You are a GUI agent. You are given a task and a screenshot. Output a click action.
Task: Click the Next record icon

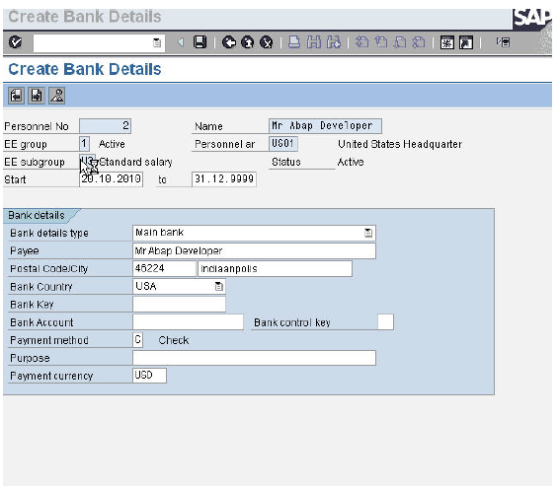(x=37, y=96)
